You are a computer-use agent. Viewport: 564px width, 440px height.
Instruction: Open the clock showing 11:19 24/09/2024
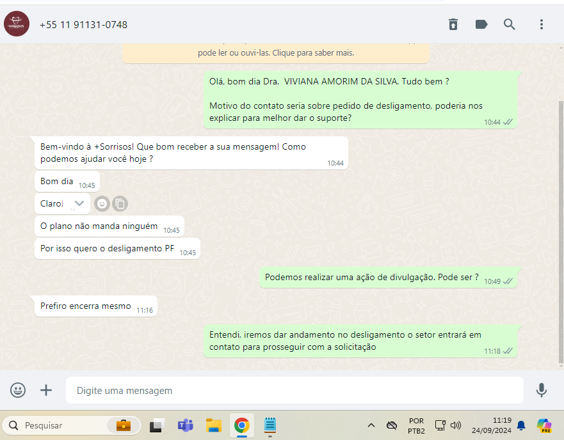(492, 425)
